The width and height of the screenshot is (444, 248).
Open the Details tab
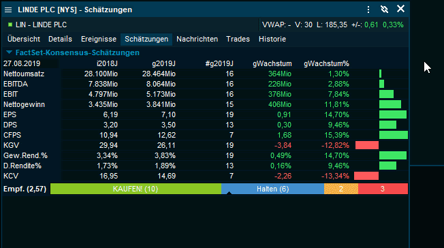(x=60, y=39)
